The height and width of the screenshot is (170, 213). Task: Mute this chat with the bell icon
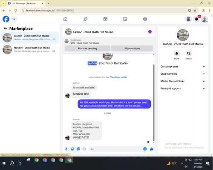[177, 54]
